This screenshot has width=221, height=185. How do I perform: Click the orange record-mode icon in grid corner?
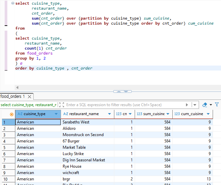12,114
